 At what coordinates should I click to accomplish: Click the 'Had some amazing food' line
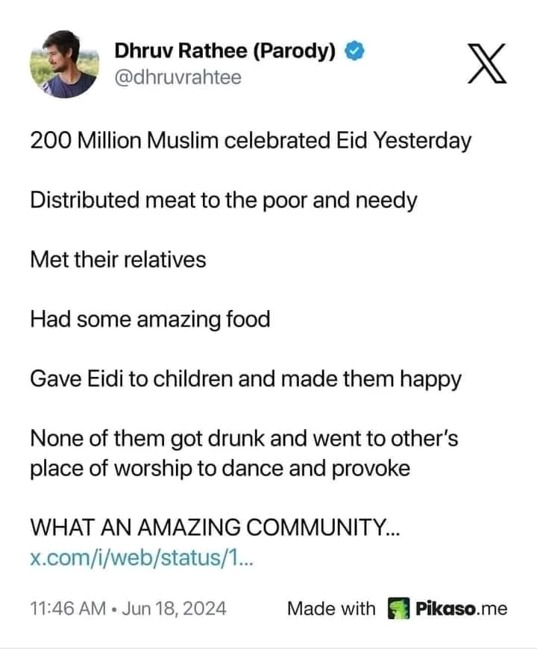[x=149, y=319]
